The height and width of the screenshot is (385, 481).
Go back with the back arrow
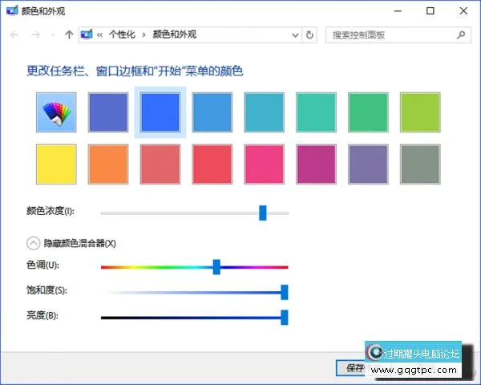tap(14, 34)
